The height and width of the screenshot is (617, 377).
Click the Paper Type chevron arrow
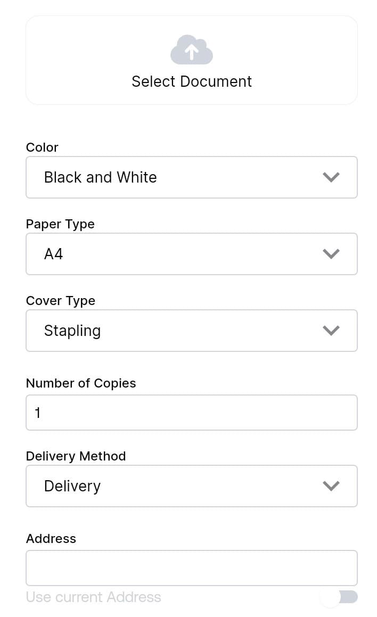(x=331, y=254)
